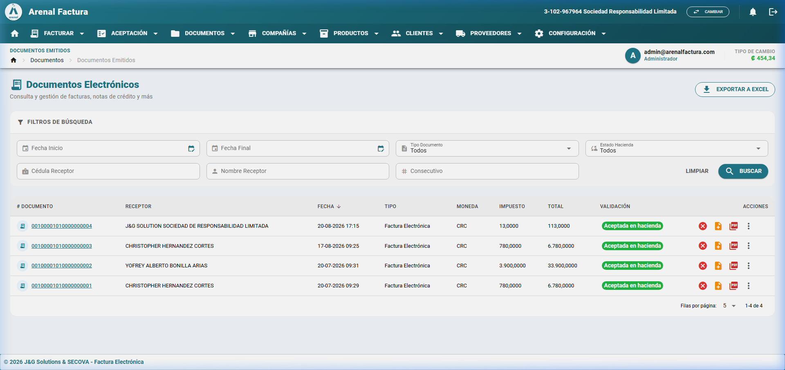Open more actions for document 0004
The image size is (785, 370).
(x=749, y=226)
